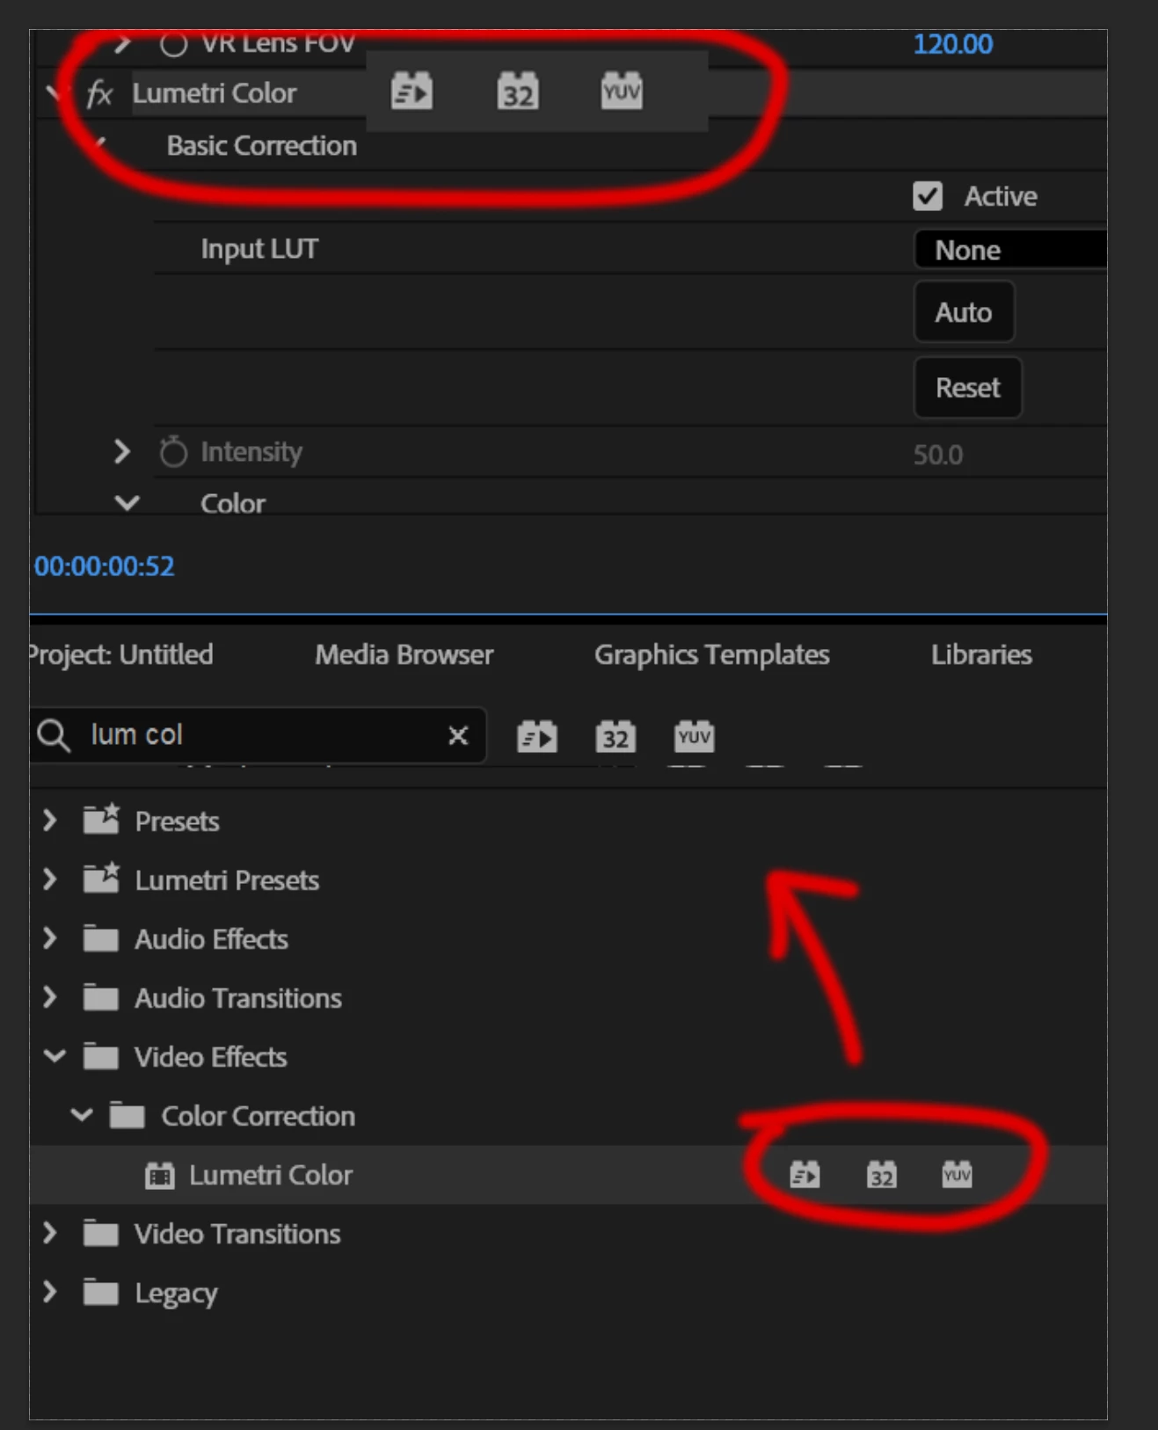Toggle the Intensity stopwatch animation icon
Image resolution: width=1158 pixels, height=1430 pixels.
pyautogui.click(x=173, y=451)
